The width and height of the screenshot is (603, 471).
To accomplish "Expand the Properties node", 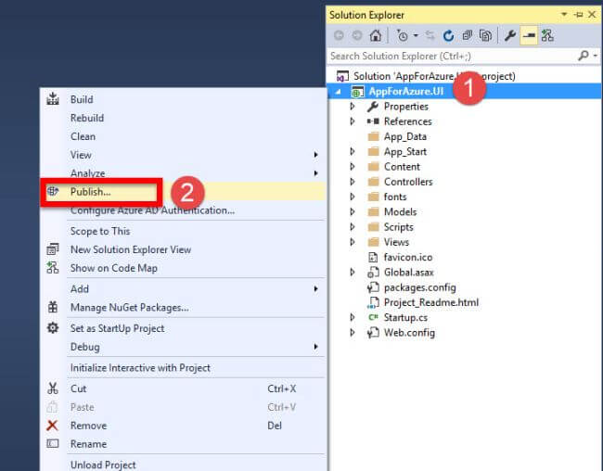I will click(353, 106).
